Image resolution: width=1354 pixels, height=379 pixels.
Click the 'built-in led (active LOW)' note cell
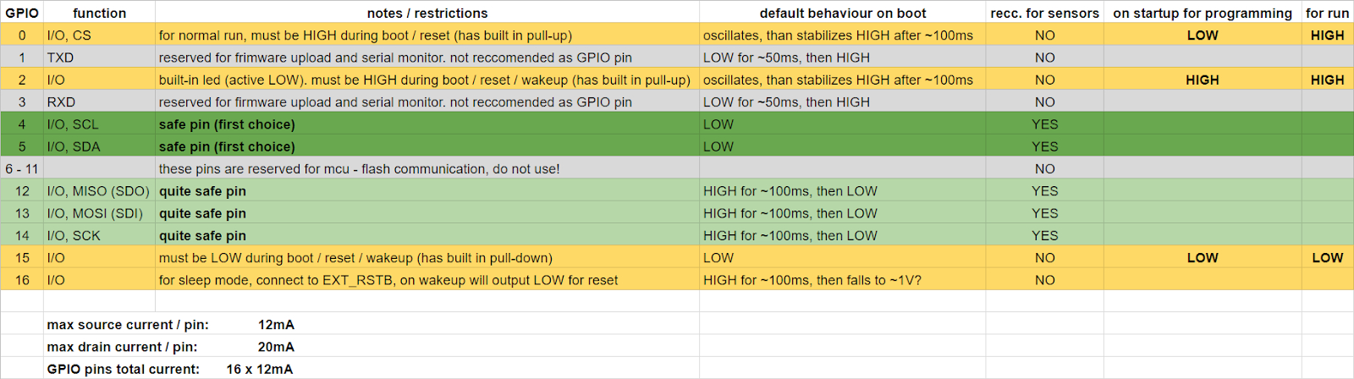427,80
